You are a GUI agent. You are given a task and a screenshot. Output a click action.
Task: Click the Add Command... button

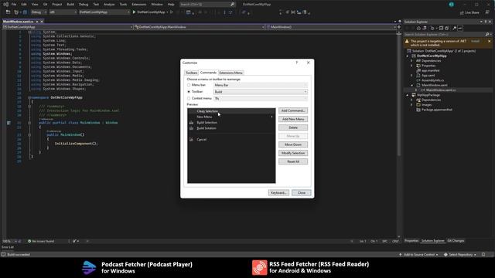[293, 110]
